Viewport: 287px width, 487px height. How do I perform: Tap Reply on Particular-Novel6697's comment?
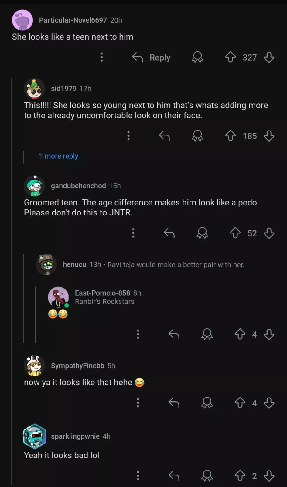[x=152, y=57]
